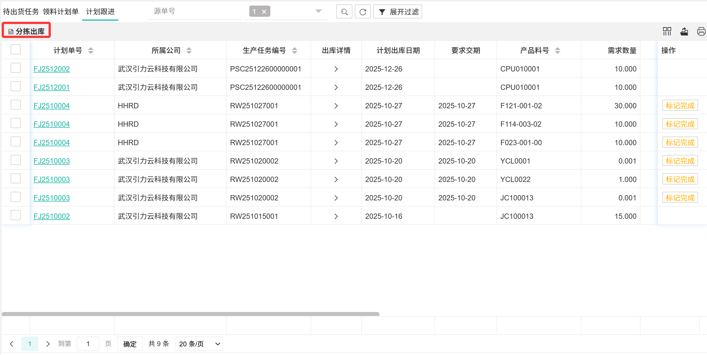Click the refresh icon button
This screenshot has width=707, height=355.
[x=362, y=12]
